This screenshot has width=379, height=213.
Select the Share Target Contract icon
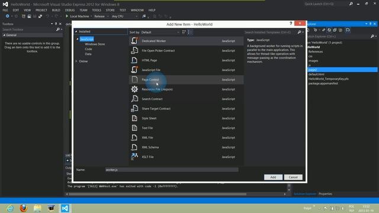[134, 108]
